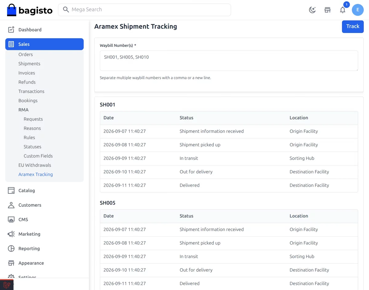
Task: Click SH001 'Out for delivery' cell
Action: (x=196, y=172)
